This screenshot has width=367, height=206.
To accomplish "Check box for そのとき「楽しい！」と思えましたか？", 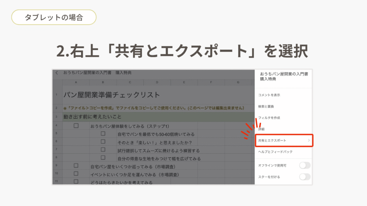I will [x=103, y=142].
